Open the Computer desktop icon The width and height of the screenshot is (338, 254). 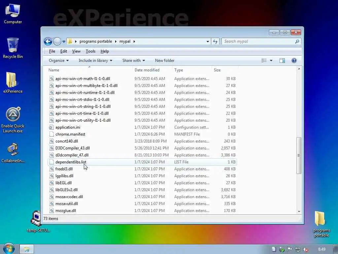[13, 14]
